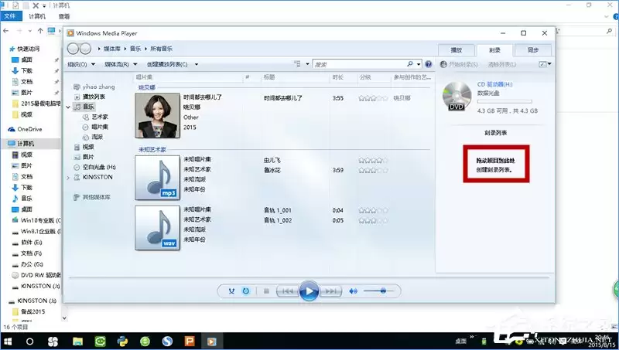Click the volume slider handle

383,291
